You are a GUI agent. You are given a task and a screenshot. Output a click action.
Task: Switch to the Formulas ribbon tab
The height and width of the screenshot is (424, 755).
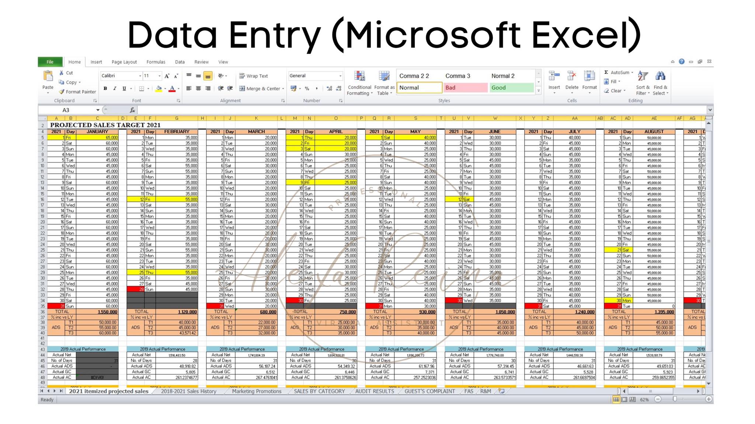tap(156, 62)
